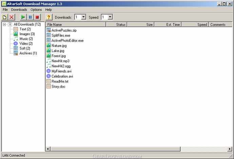Select the Soft (2) category

pyautogui.click(x=25, y=49)
